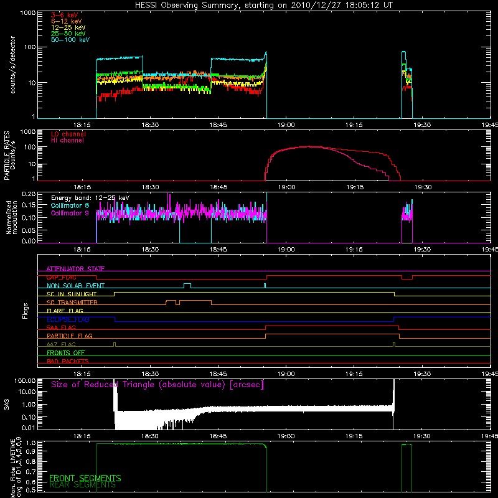Click 'Size of Reduced Triangle' caption text
Screen dimensions: 498x498
(157, 385)
